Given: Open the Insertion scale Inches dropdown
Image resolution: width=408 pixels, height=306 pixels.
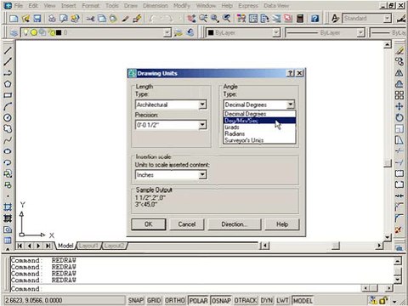Looking at the screenshot, I should click(202, 175).
